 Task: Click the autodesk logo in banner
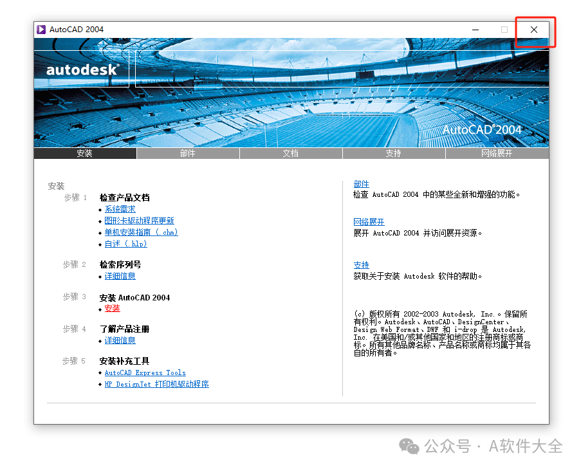point(82,69)
